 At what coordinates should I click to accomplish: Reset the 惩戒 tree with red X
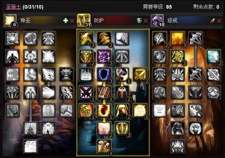(x=219, y=21)
